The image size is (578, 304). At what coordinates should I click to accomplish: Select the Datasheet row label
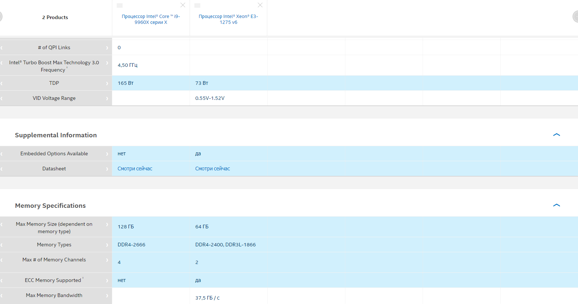54,169
